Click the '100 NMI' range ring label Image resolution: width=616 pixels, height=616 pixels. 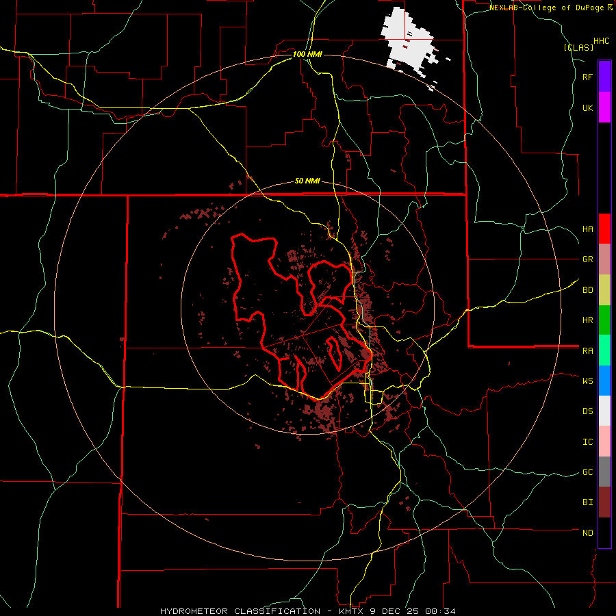point(307,54)
